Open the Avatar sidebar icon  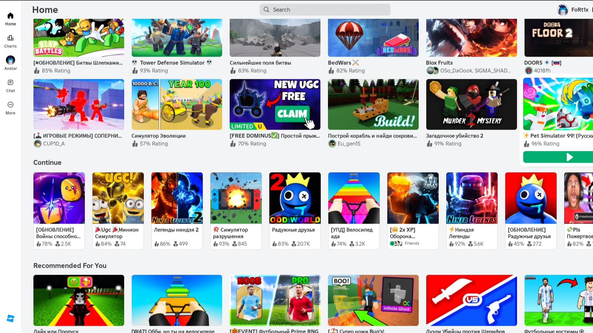point(10,60)
